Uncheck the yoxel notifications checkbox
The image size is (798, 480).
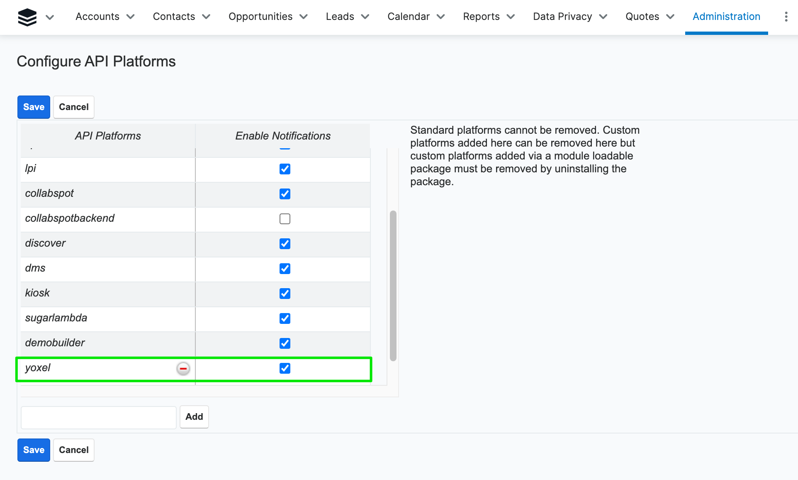coord(285,368)
